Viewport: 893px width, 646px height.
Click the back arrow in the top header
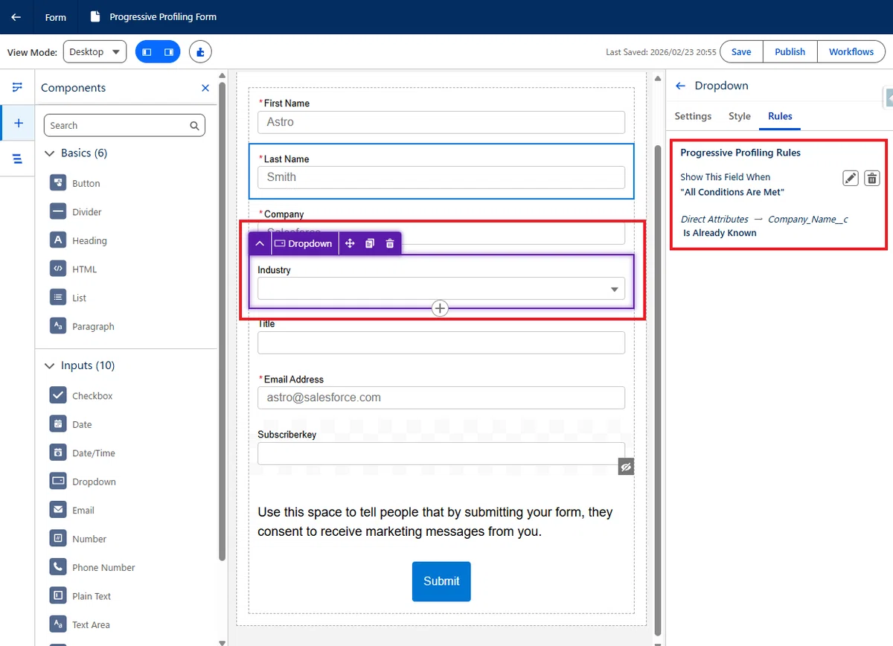[16, 17]
